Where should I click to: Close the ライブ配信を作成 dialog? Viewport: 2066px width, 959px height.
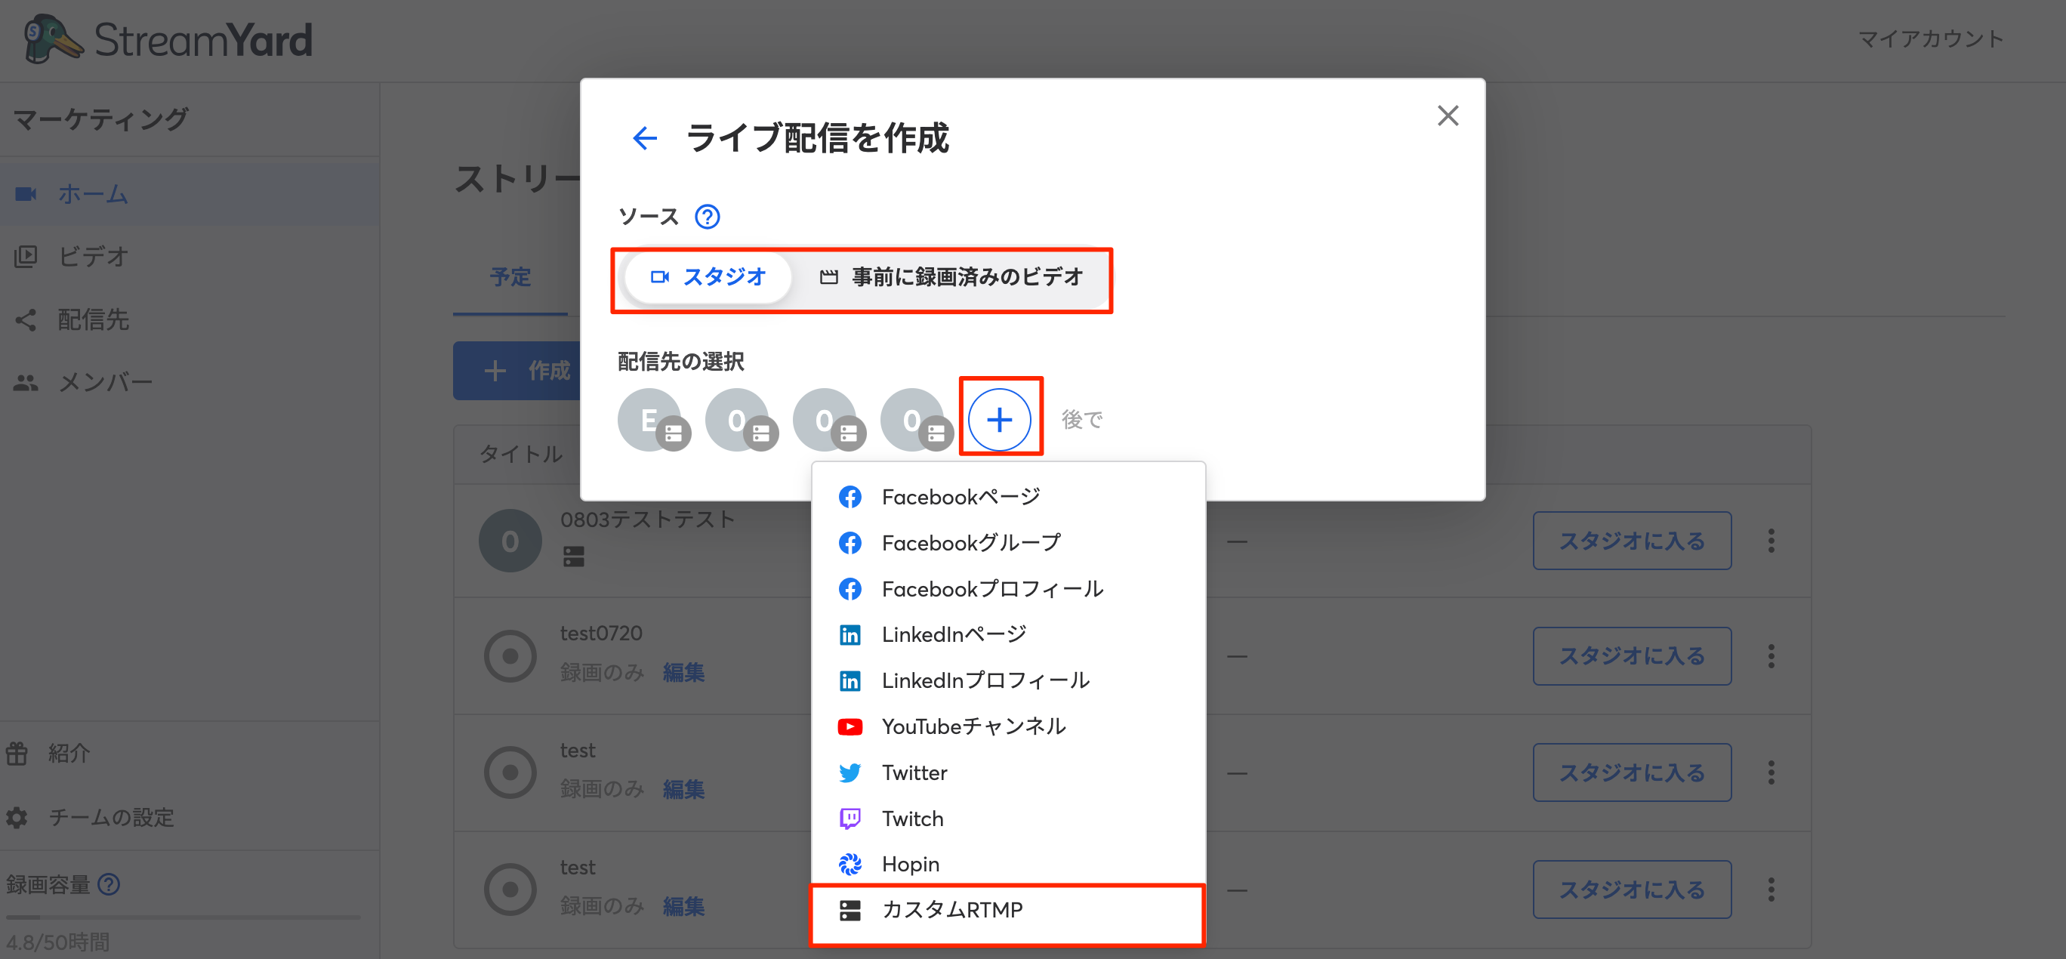point(1448,116)
